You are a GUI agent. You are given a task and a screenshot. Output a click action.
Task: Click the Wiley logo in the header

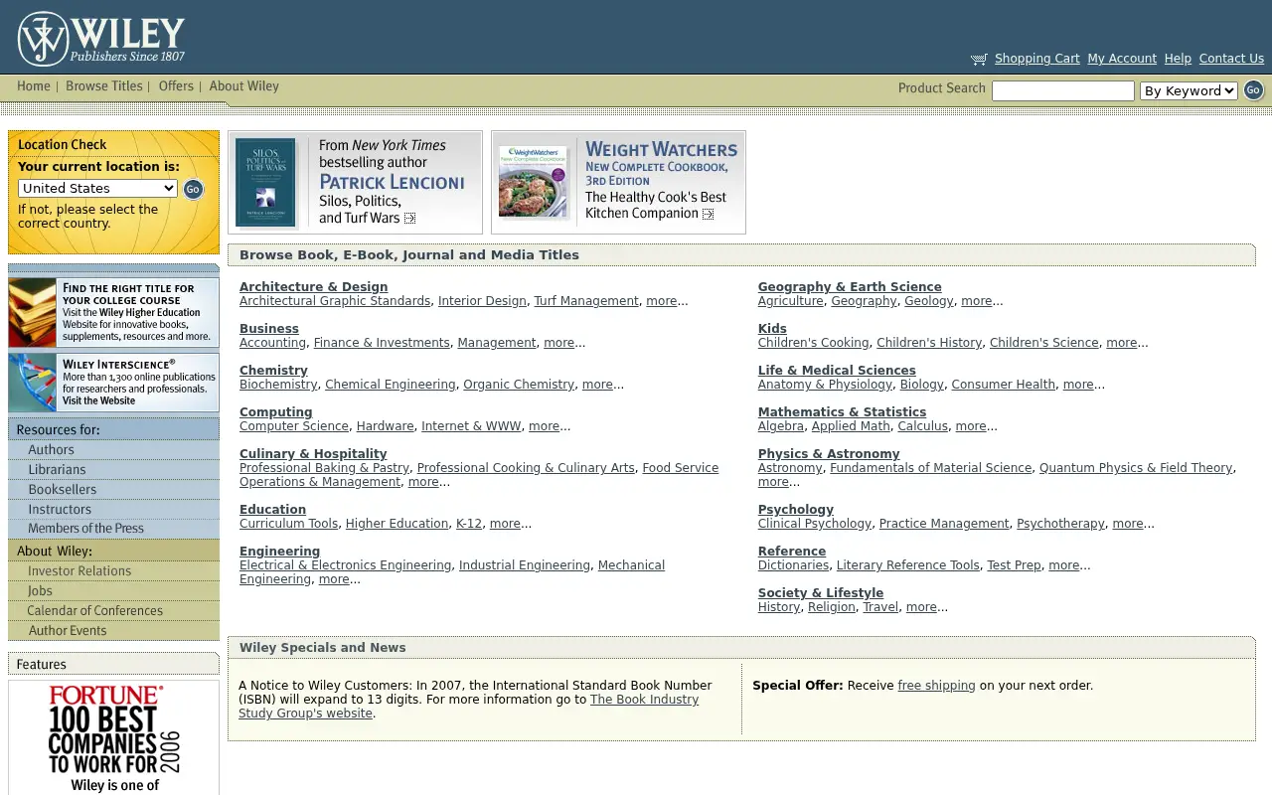101,39
